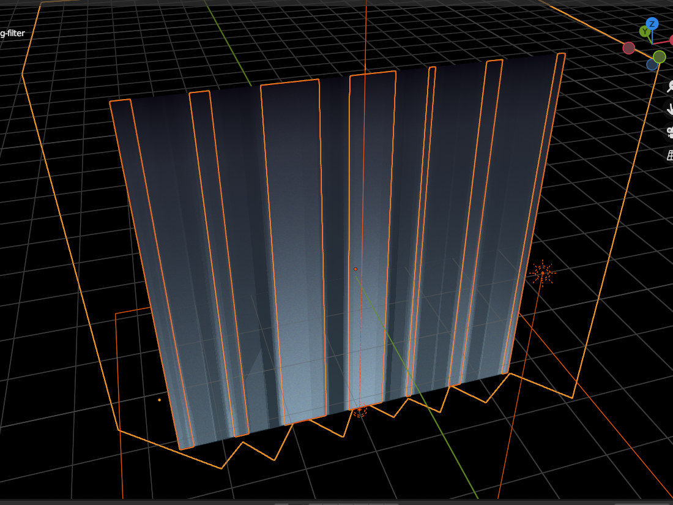Select the unlabeled dark blue gizmo circle

(x=652, y=64)
